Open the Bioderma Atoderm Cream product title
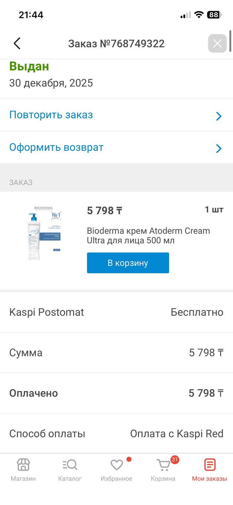 [148, 236]
